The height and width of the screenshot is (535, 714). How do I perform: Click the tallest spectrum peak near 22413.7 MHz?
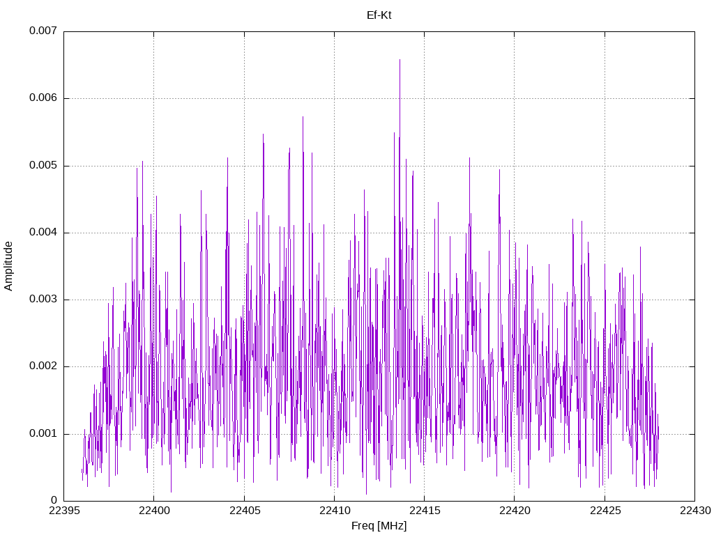400,60
